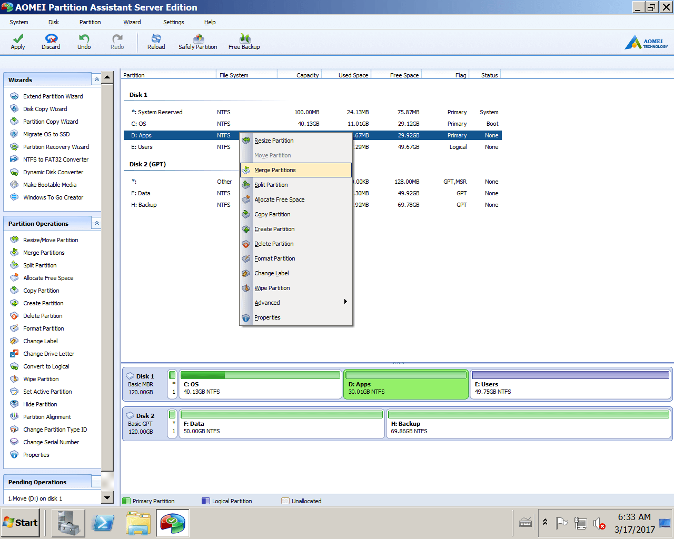Open the Windows Start menu

(x=21, y=523)
